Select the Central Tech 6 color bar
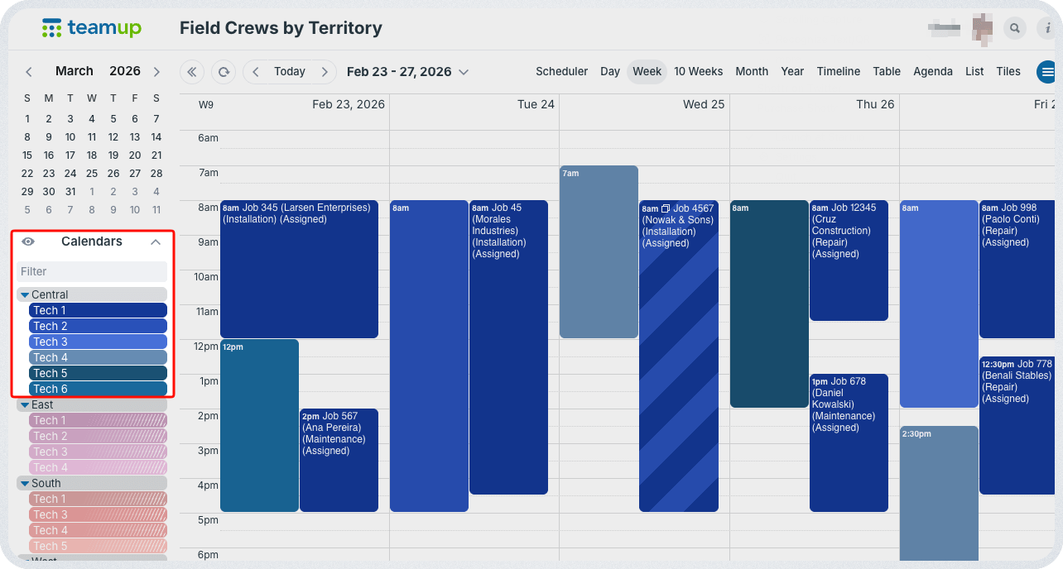 tap(98, 389)
